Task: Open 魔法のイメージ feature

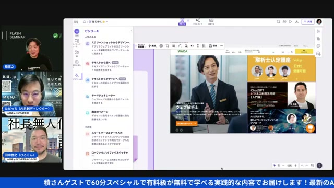Action: [x=108, y=115]
